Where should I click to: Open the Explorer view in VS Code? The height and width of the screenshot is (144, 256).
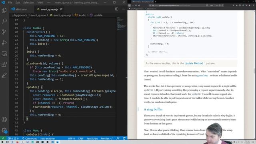4,10
